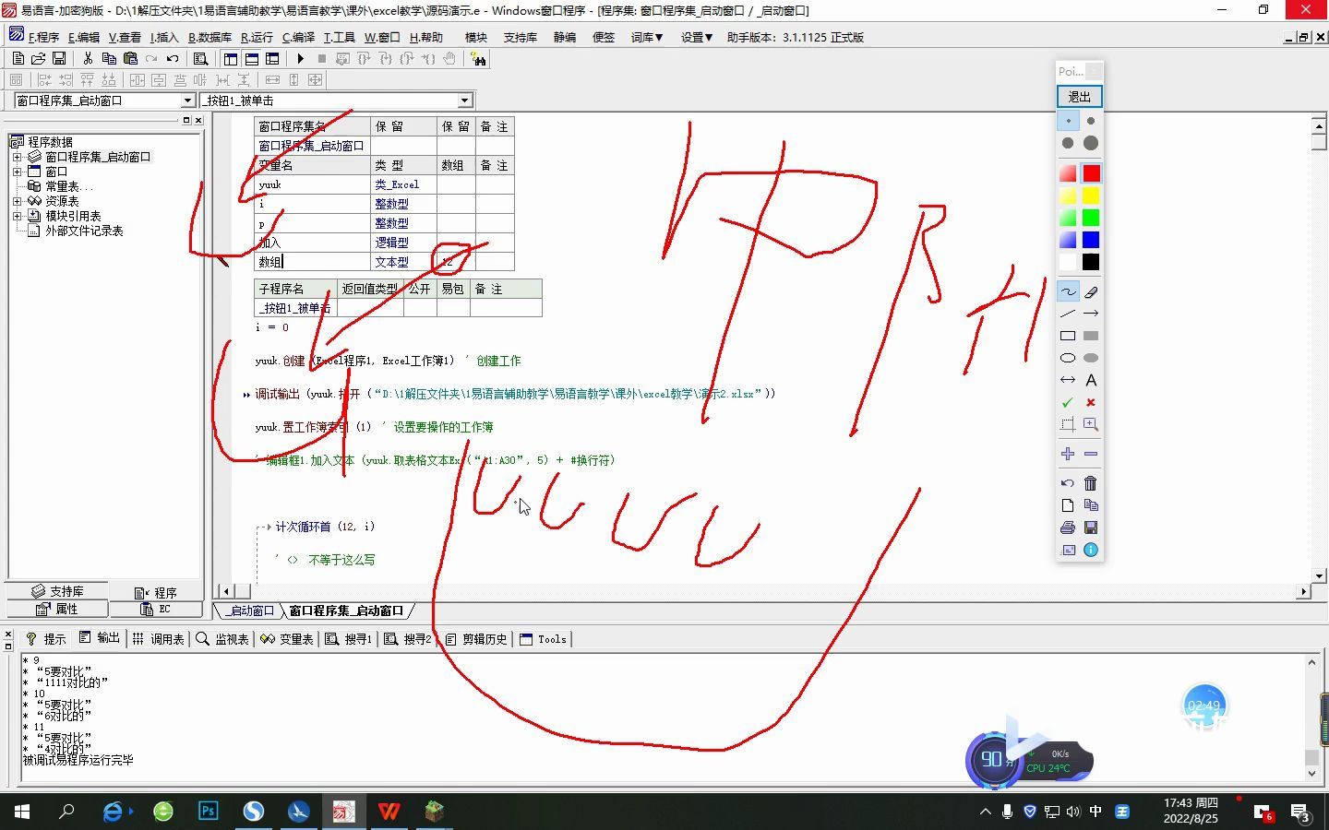Open the 窗口程序集_启动窗口 dropdown
Screen dimensions: 1329x830
coord(187,101)
